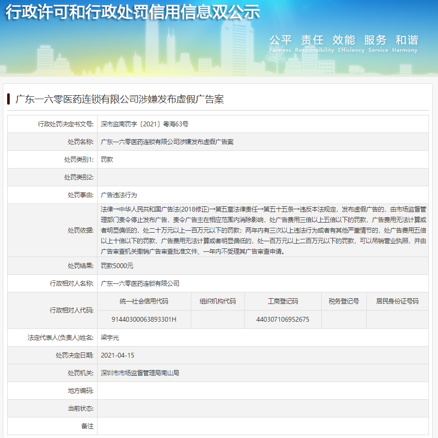This screenshot has height=438, width=438.
Task: Select the 处罚名称 value cell text
Action: (x=167, y=142)
